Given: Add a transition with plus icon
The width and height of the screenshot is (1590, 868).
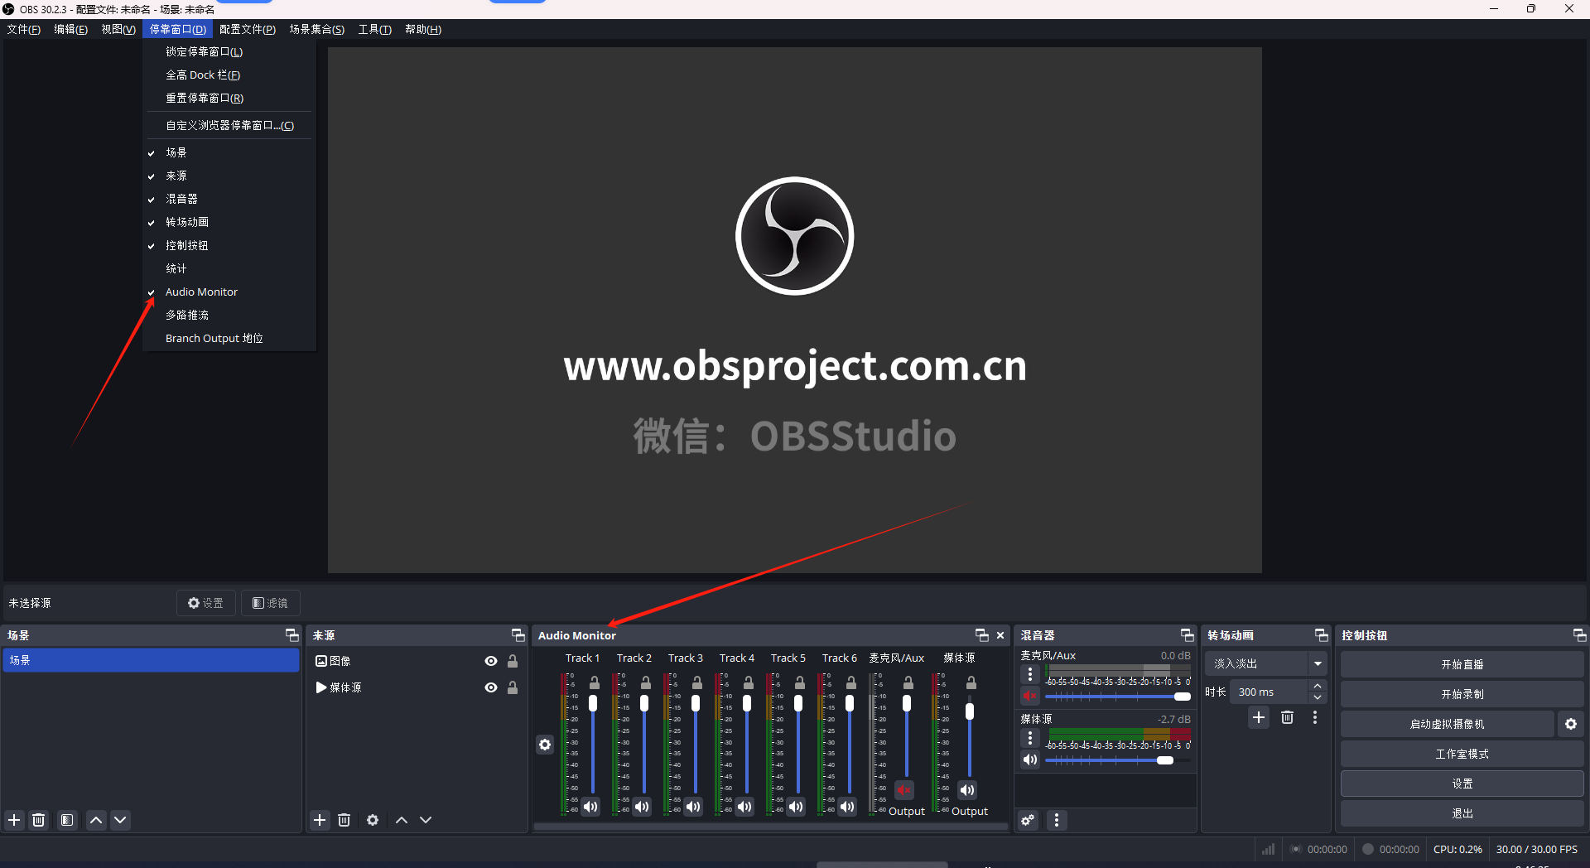Looking at the screenshot, I should 1259,717.
